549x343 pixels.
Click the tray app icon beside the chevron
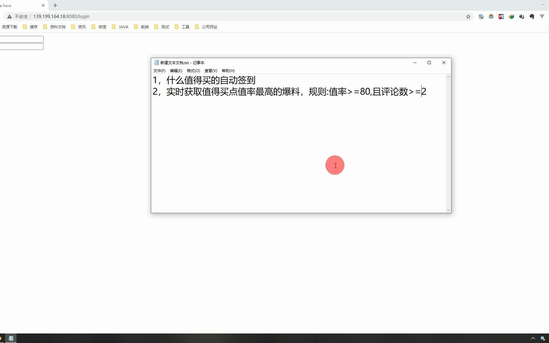click(x=543, y=338)
